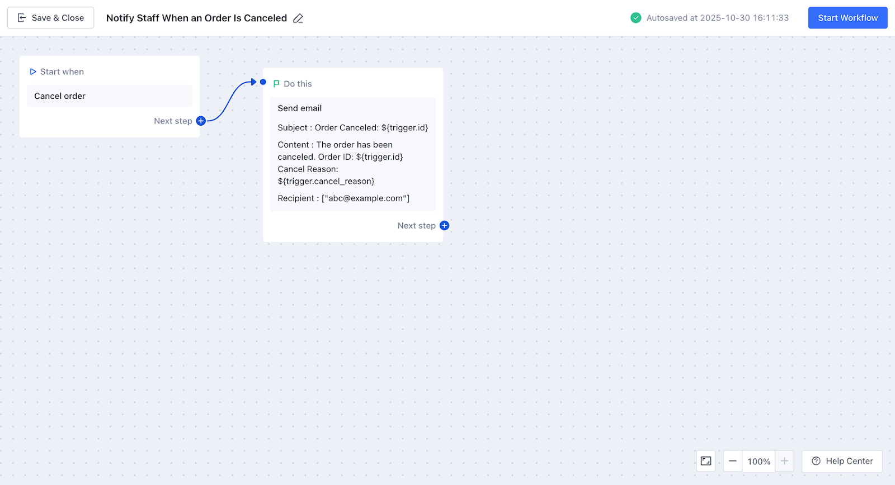Image resolution: width=895 pixels, height=485 pixels.
Task: Select the Cancel order trigger field
Action: pos(110,96)
